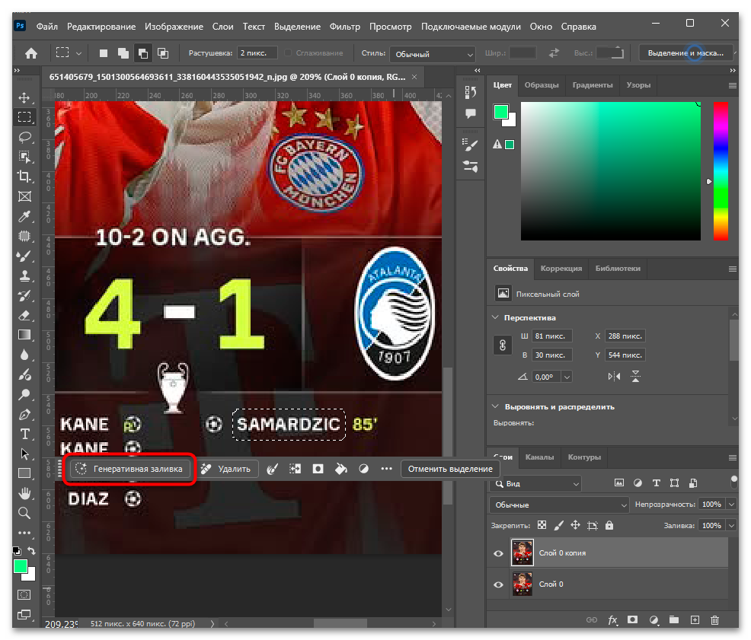This screenshot has width=751, height=640.
Task: Switch to the Градиенты tab
Action: [x=593, y=84]
